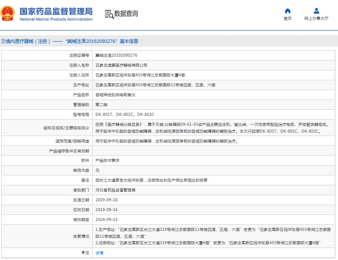The height and width of the screenshot is (260, 338).
Task: Select expiry date 2024-09-15
Action: pyautogui.click(x=107, y=220)
